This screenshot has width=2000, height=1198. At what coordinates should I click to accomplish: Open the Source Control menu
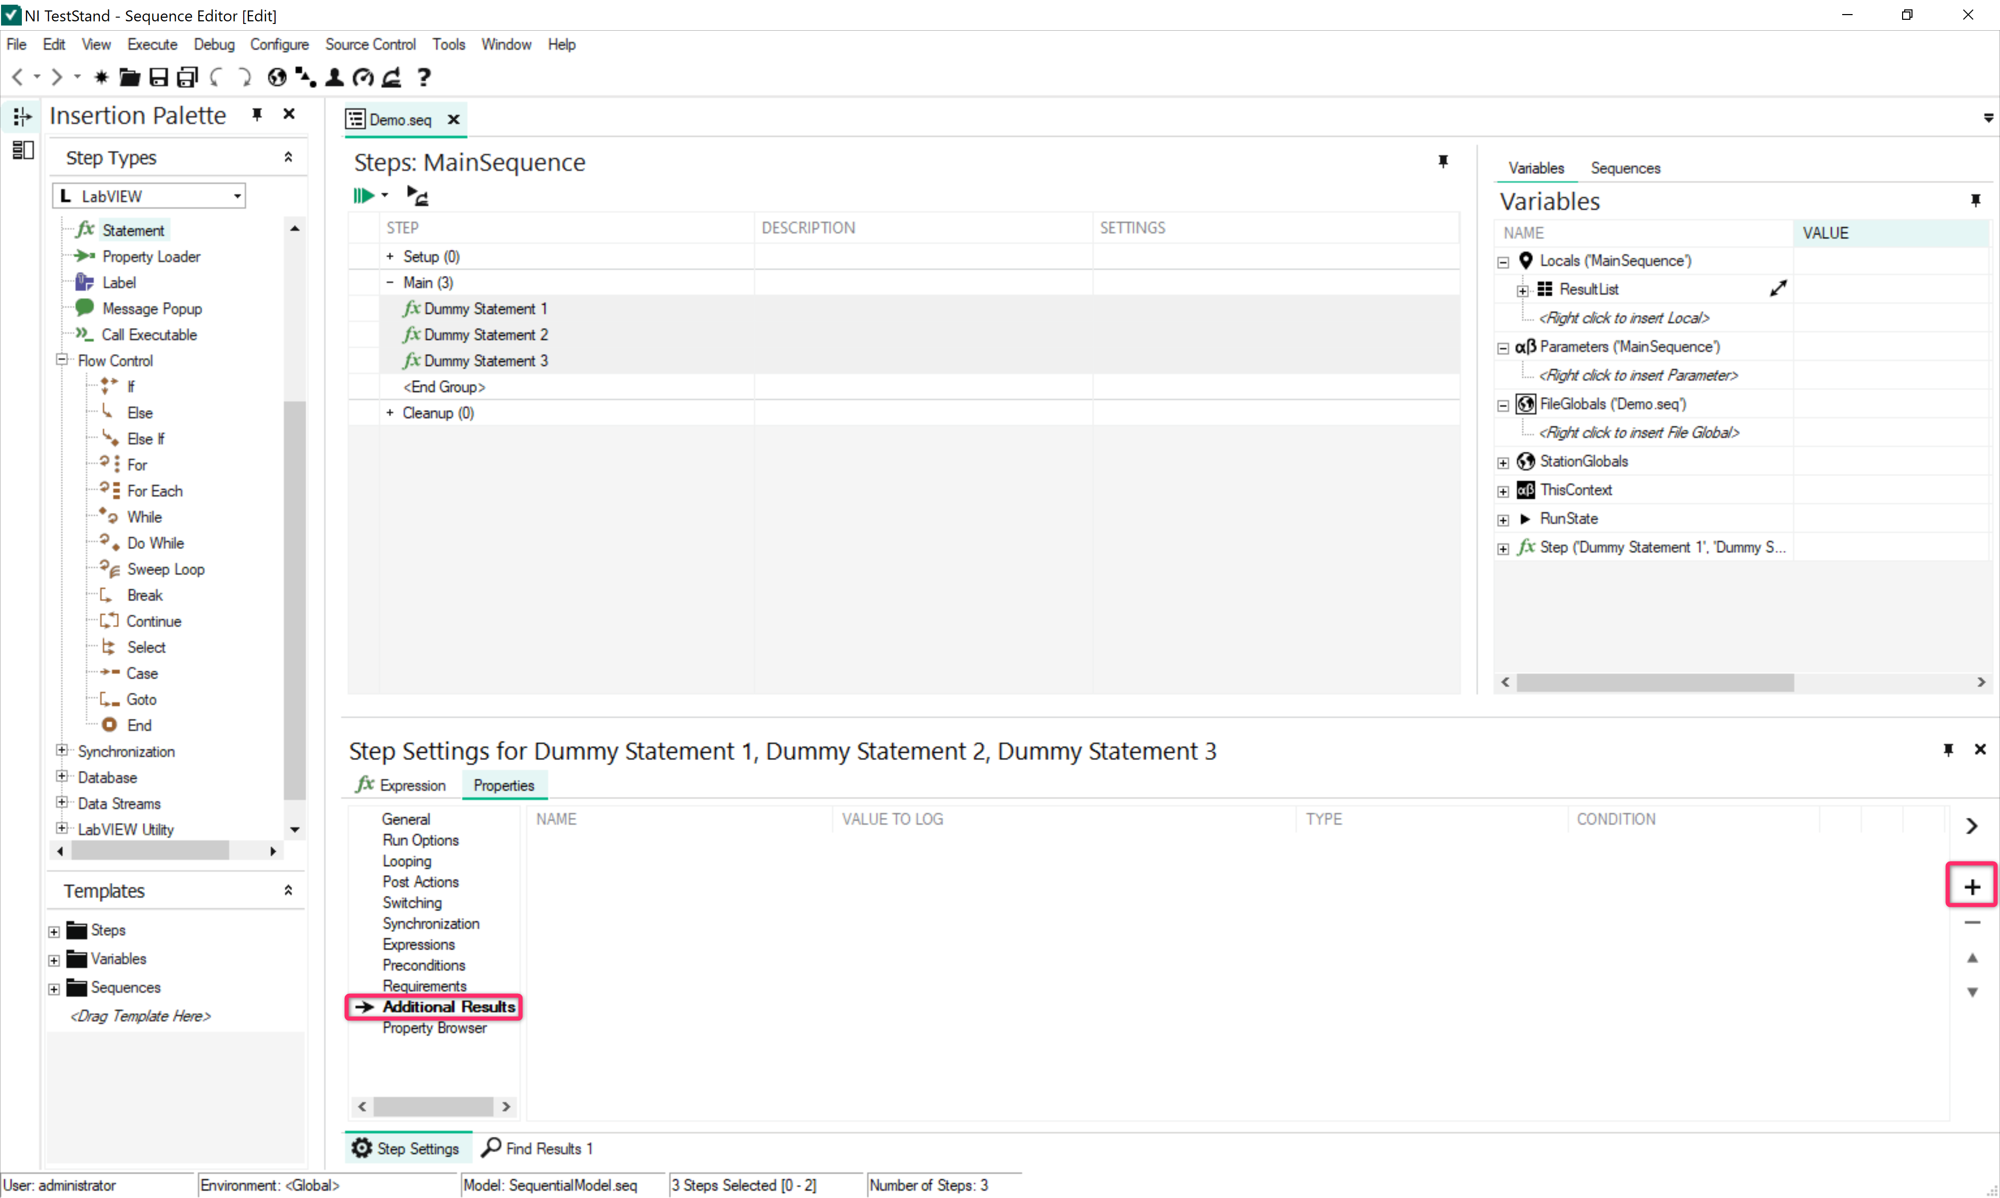370,44
